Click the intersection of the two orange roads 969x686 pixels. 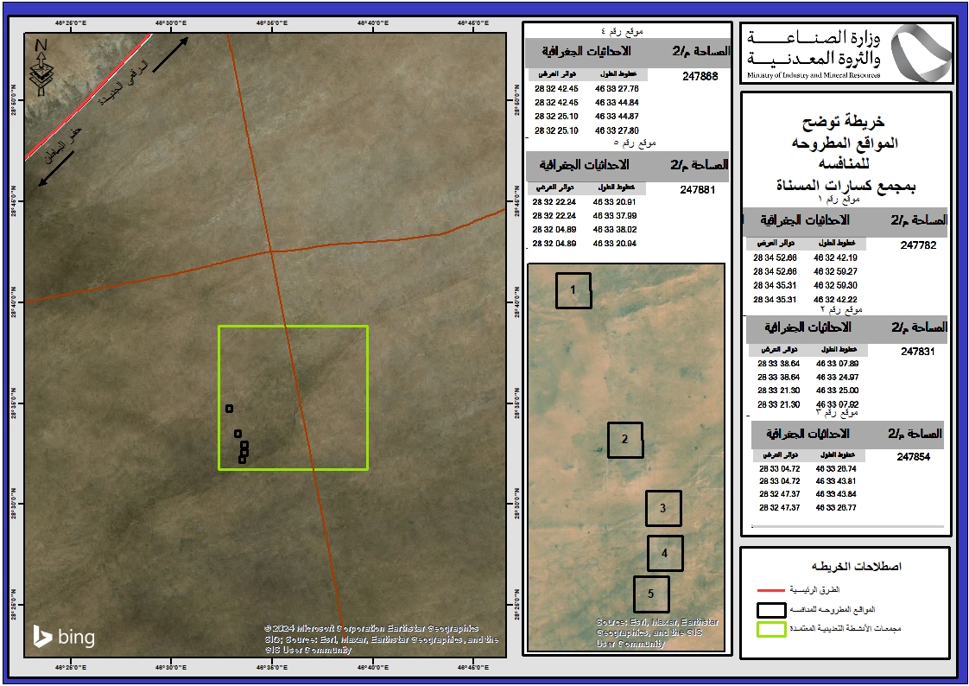tap(271, 251)
